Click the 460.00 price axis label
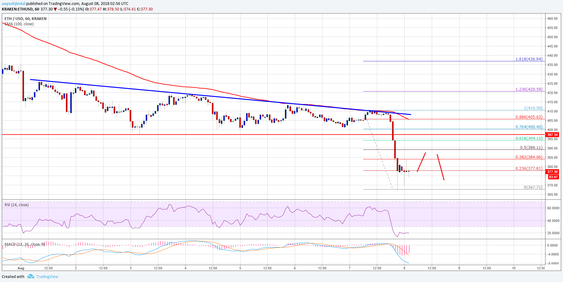This screenshot has width=563, height=282. click(552, 18)
